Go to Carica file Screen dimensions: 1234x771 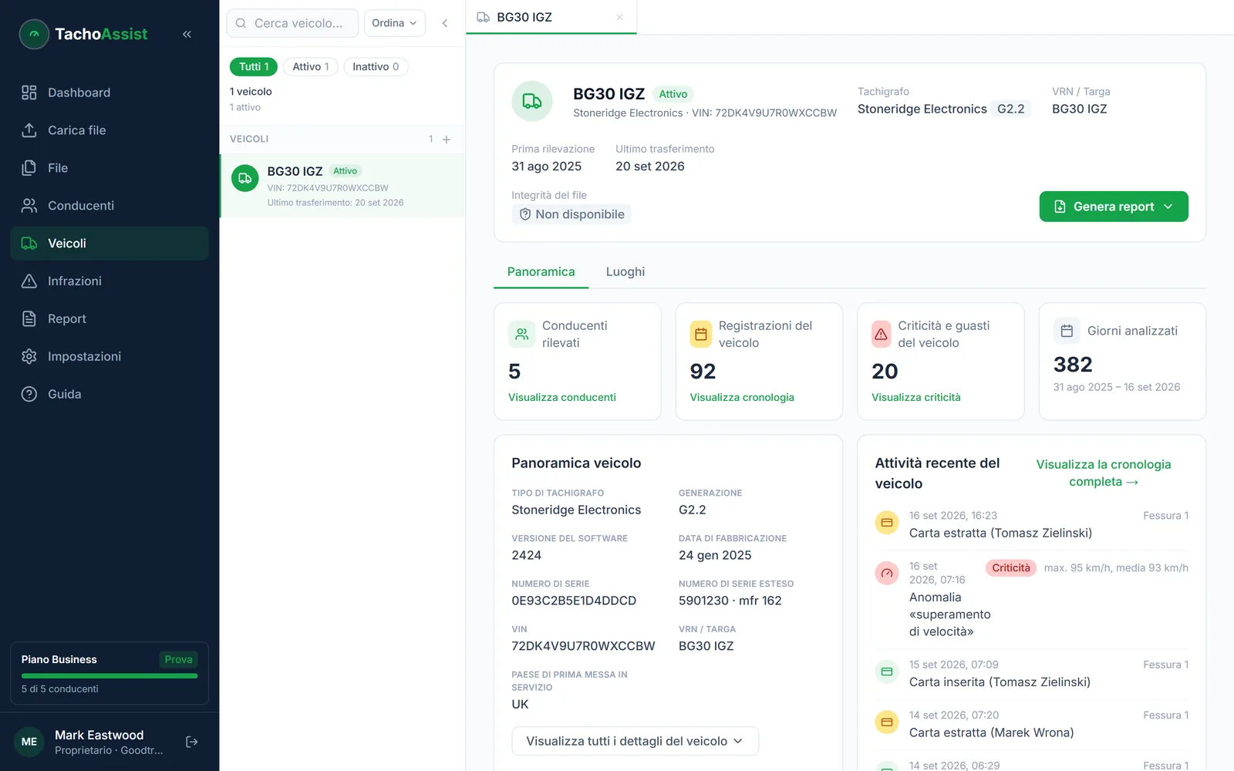110,130
